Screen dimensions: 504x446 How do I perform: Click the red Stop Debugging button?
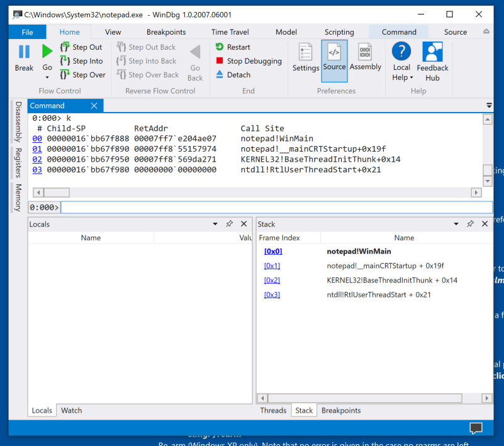coord(248,61)
